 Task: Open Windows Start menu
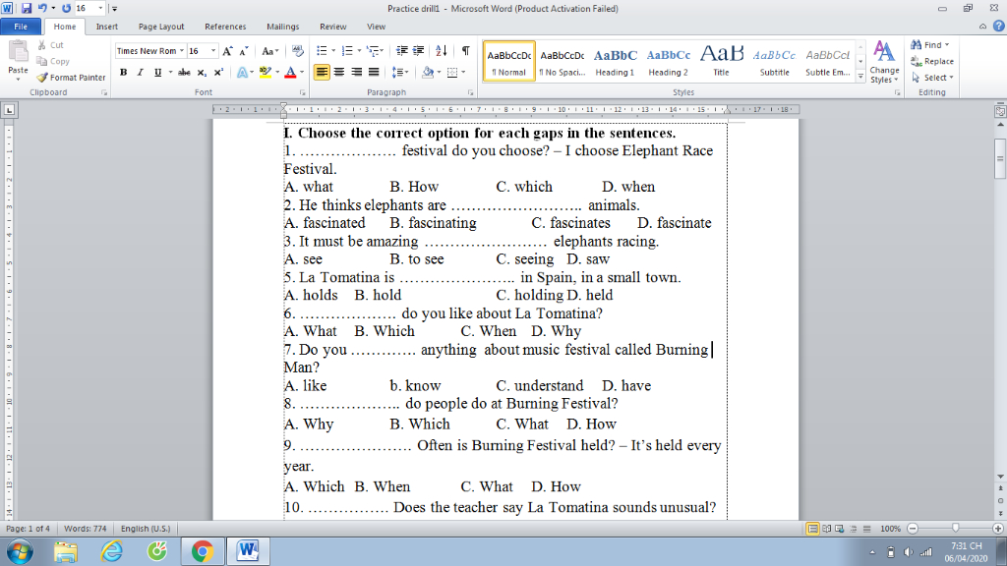coord(20,551)
